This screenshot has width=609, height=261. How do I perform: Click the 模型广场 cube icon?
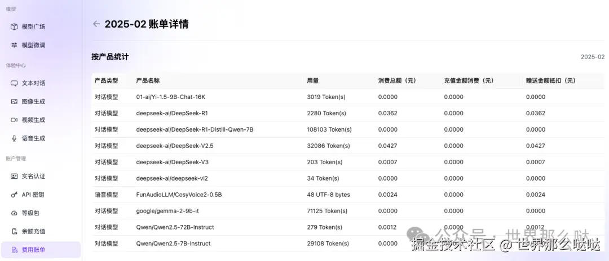14,27
